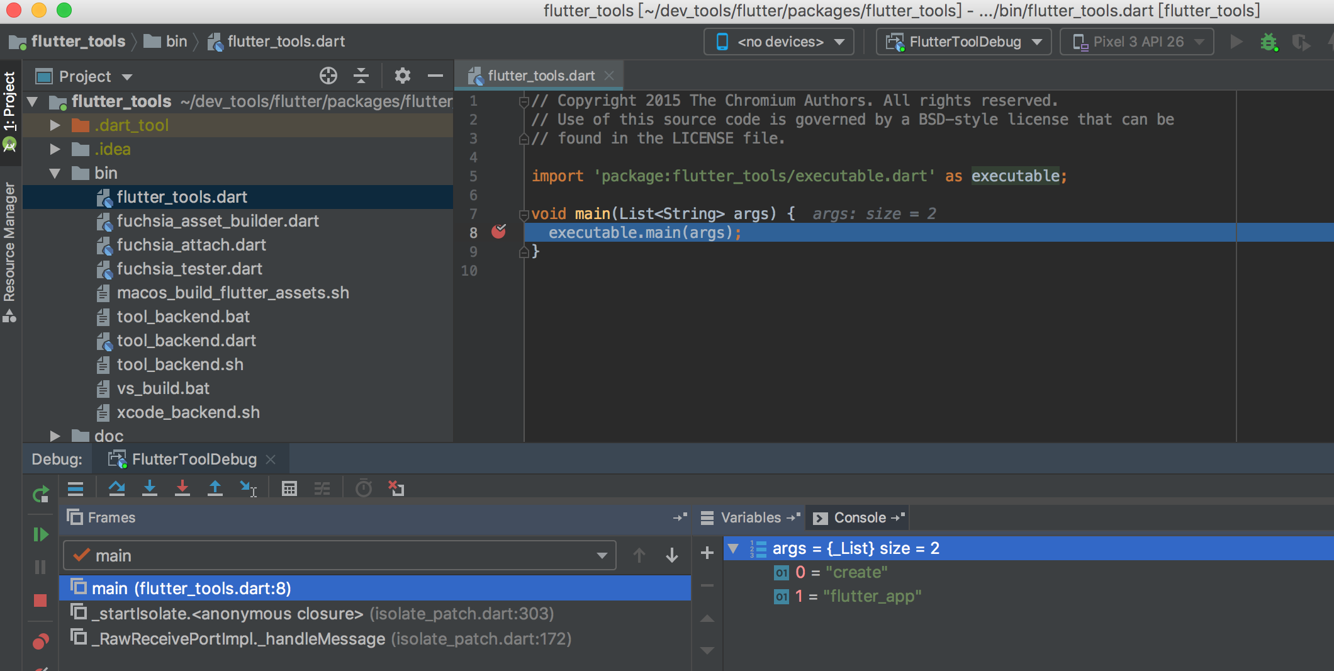Open View Breakpoints with the red circles icon

[x=40, y=641]
